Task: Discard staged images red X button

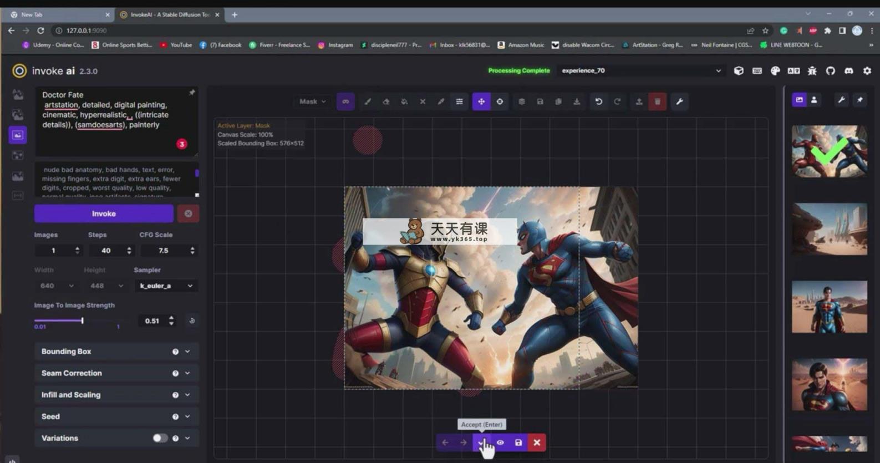Action: [x=537, y=442]
